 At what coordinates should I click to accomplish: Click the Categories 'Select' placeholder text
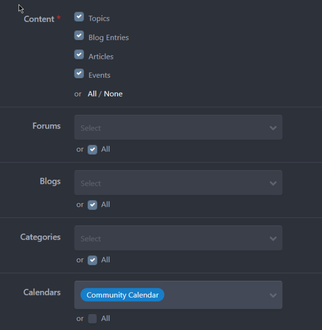tap(91, 239)
